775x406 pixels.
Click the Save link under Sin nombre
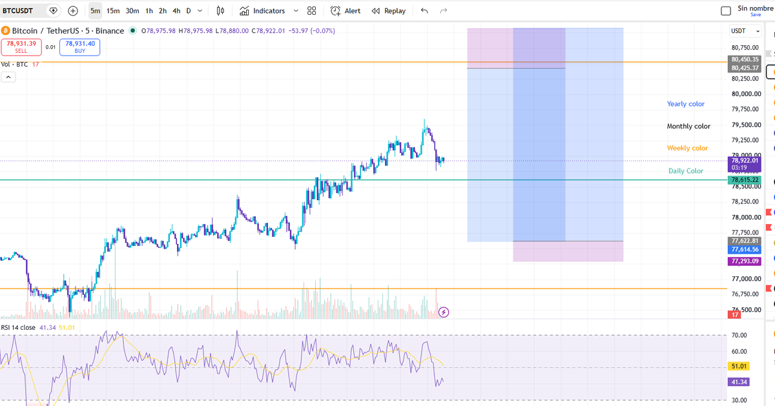point(755,14)
